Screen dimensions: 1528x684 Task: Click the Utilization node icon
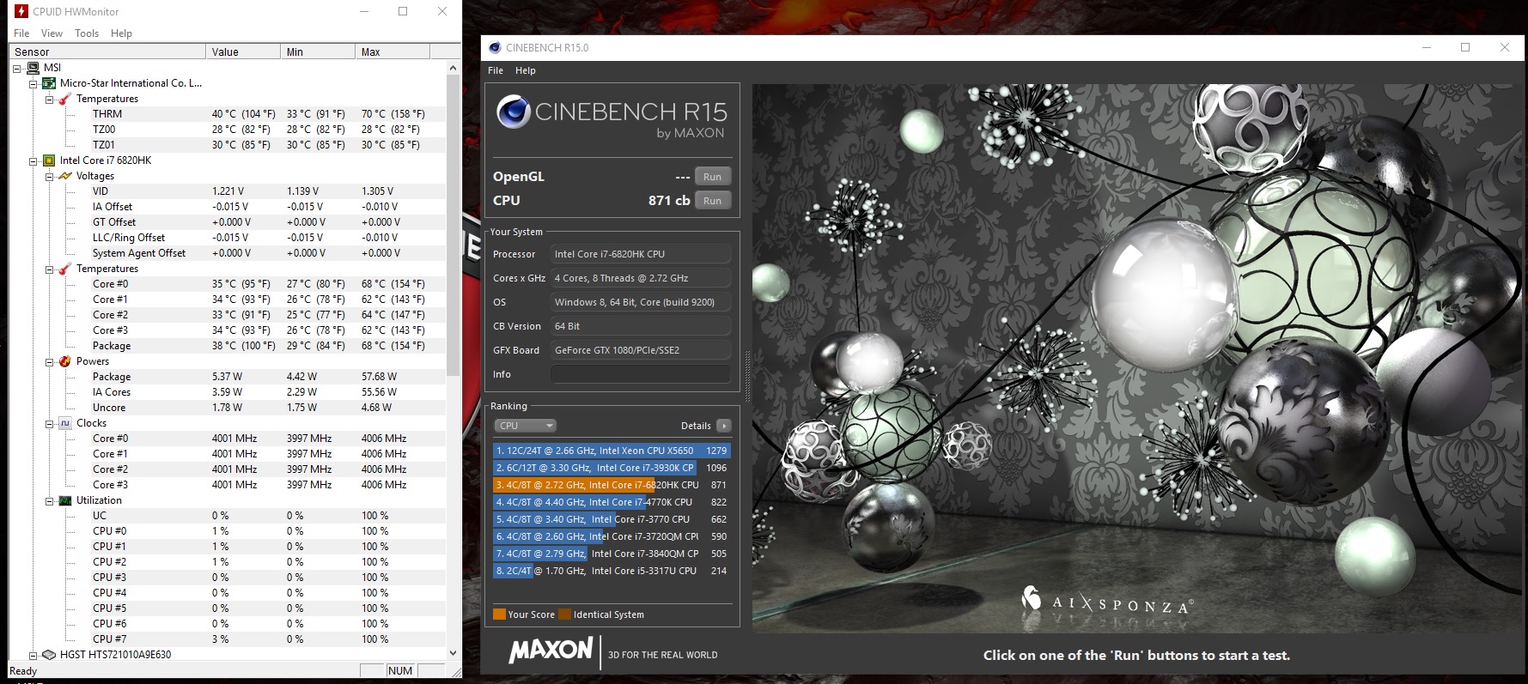(x=64, y=500)
